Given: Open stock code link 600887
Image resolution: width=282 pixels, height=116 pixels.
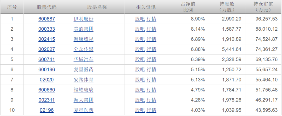Looking at the screenshot, I should pos(46,19).
